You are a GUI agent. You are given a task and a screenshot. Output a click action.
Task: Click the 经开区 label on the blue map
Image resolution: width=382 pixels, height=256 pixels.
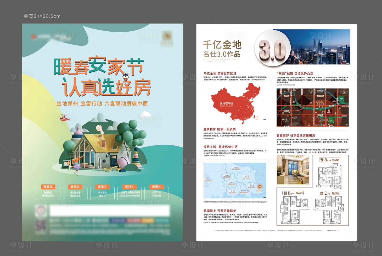pos(252,186)
